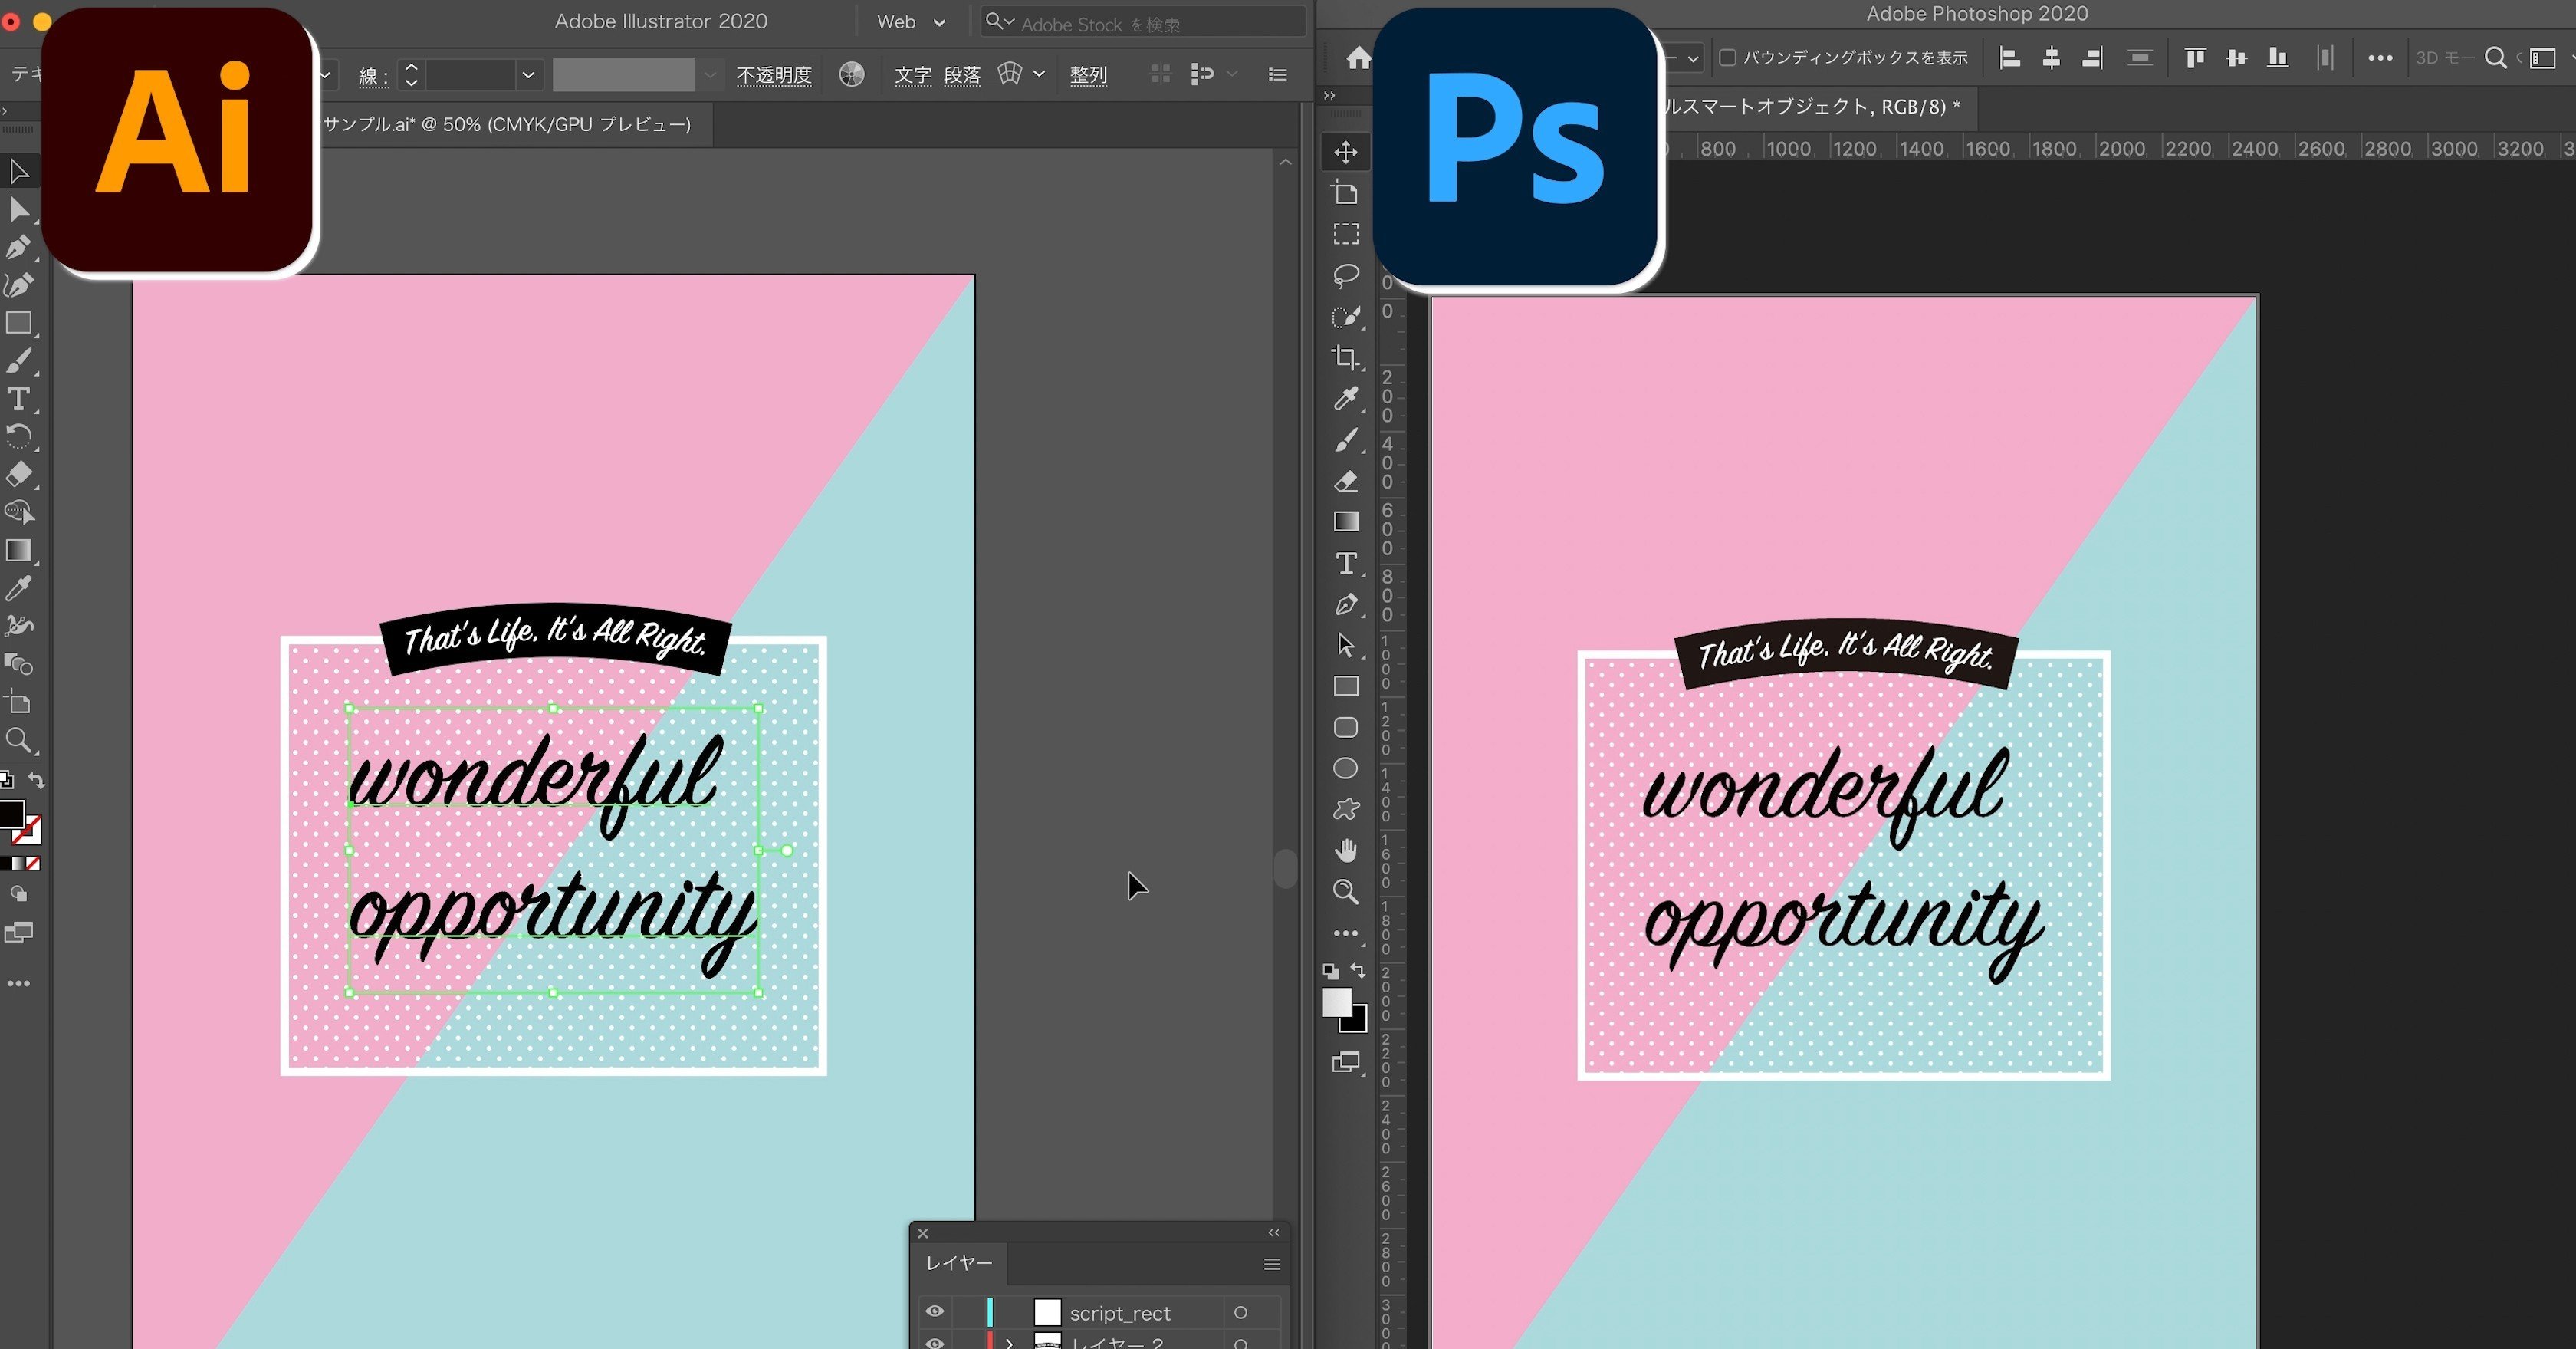Select Illustrator's Curvature tool

(19, 285)
